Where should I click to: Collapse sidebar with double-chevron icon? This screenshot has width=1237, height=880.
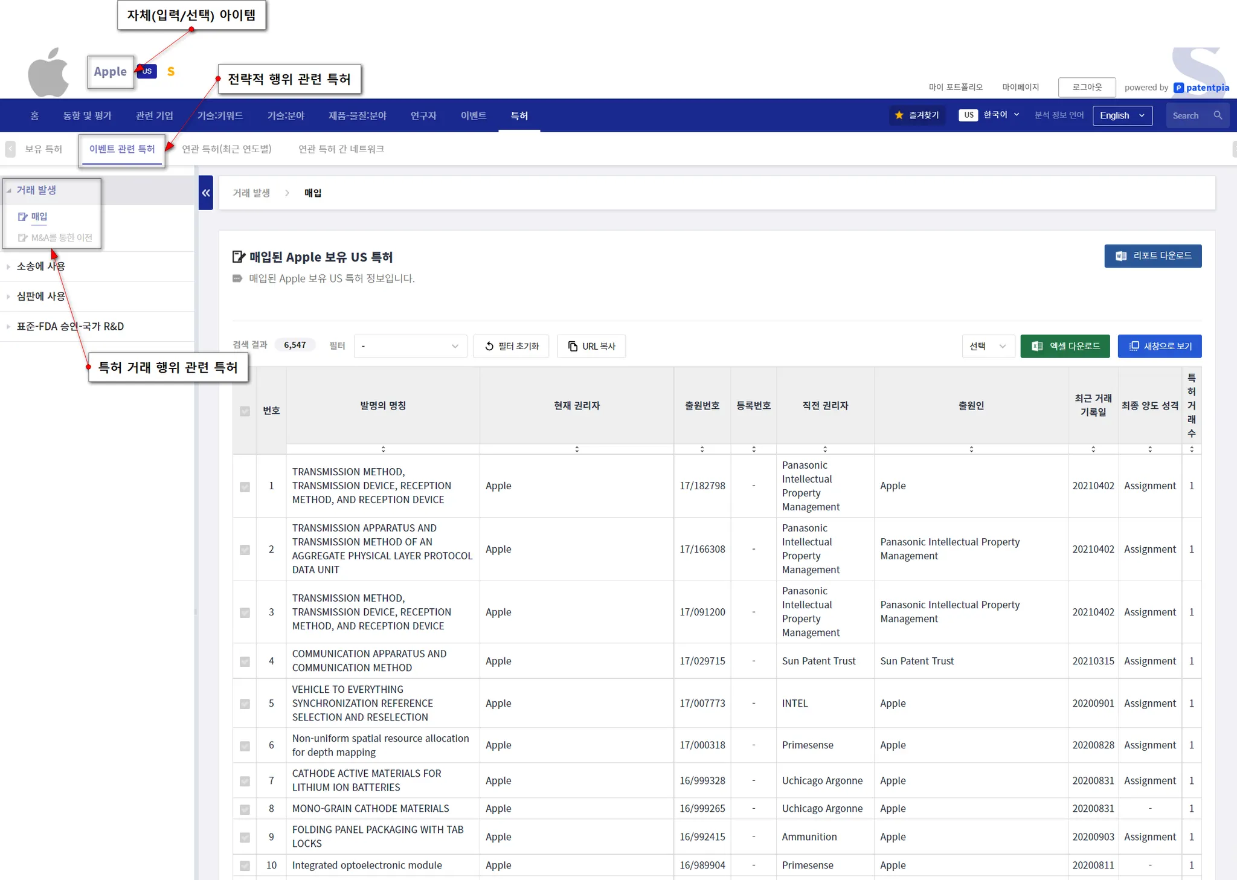[206, 193]
